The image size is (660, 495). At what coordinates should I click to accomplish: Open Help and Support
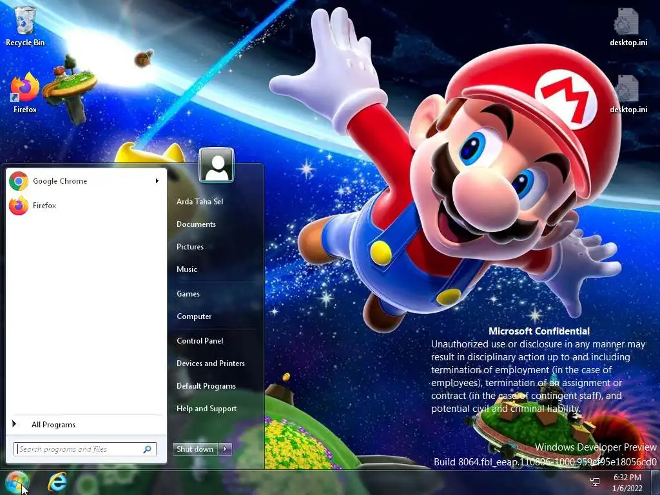(207, 409)
